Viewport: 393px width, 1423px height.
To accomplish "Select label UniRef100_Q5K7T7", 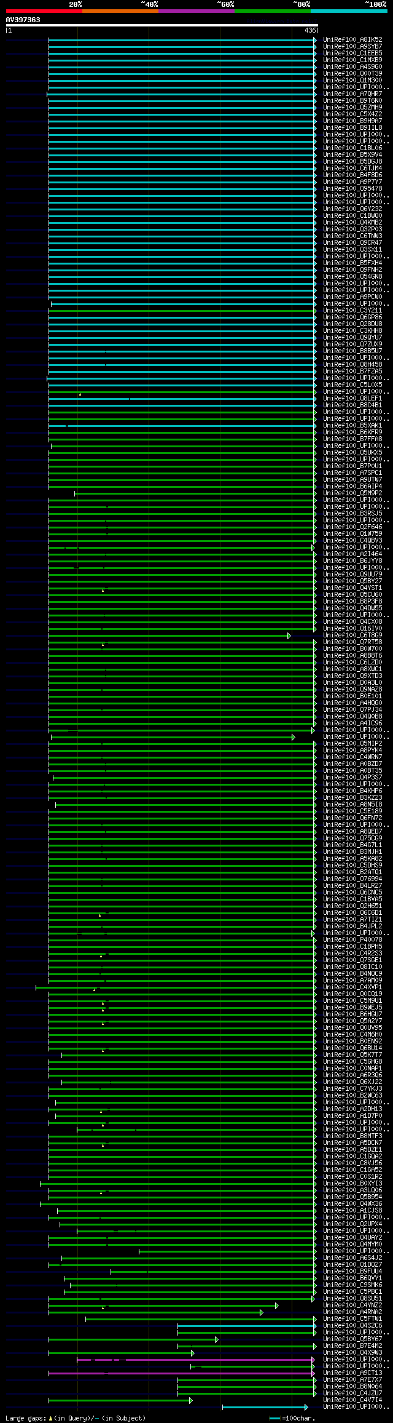I will tap(352, 1055).
